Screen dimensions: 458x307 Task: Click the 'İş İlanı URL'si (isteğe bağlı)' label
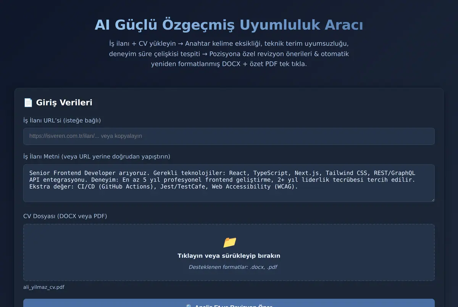[x=62, y=120]
